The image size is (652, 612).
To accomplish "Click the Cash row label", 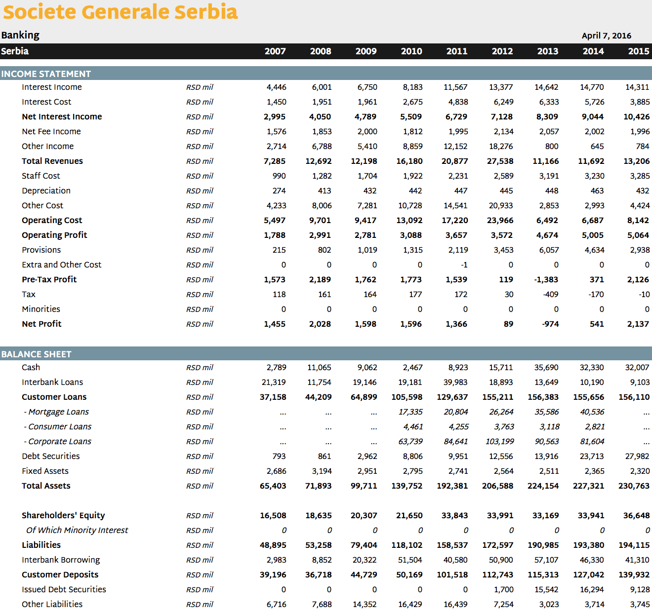I will point(31,368).
